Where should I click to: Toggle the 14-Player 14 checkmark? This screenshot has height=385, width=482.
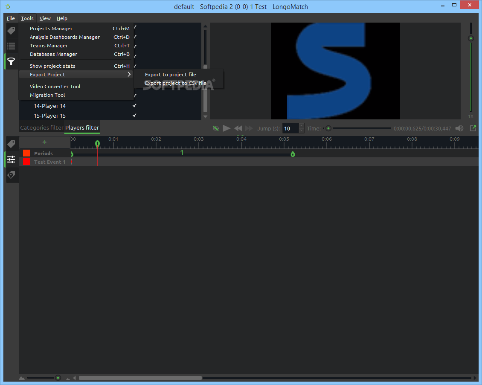[134, 106]
